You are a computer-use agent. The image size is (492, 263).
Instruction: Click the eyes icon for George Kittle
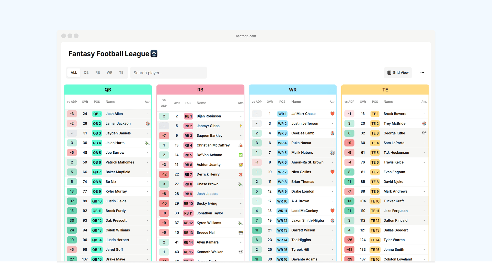click(x=424, y=133)
